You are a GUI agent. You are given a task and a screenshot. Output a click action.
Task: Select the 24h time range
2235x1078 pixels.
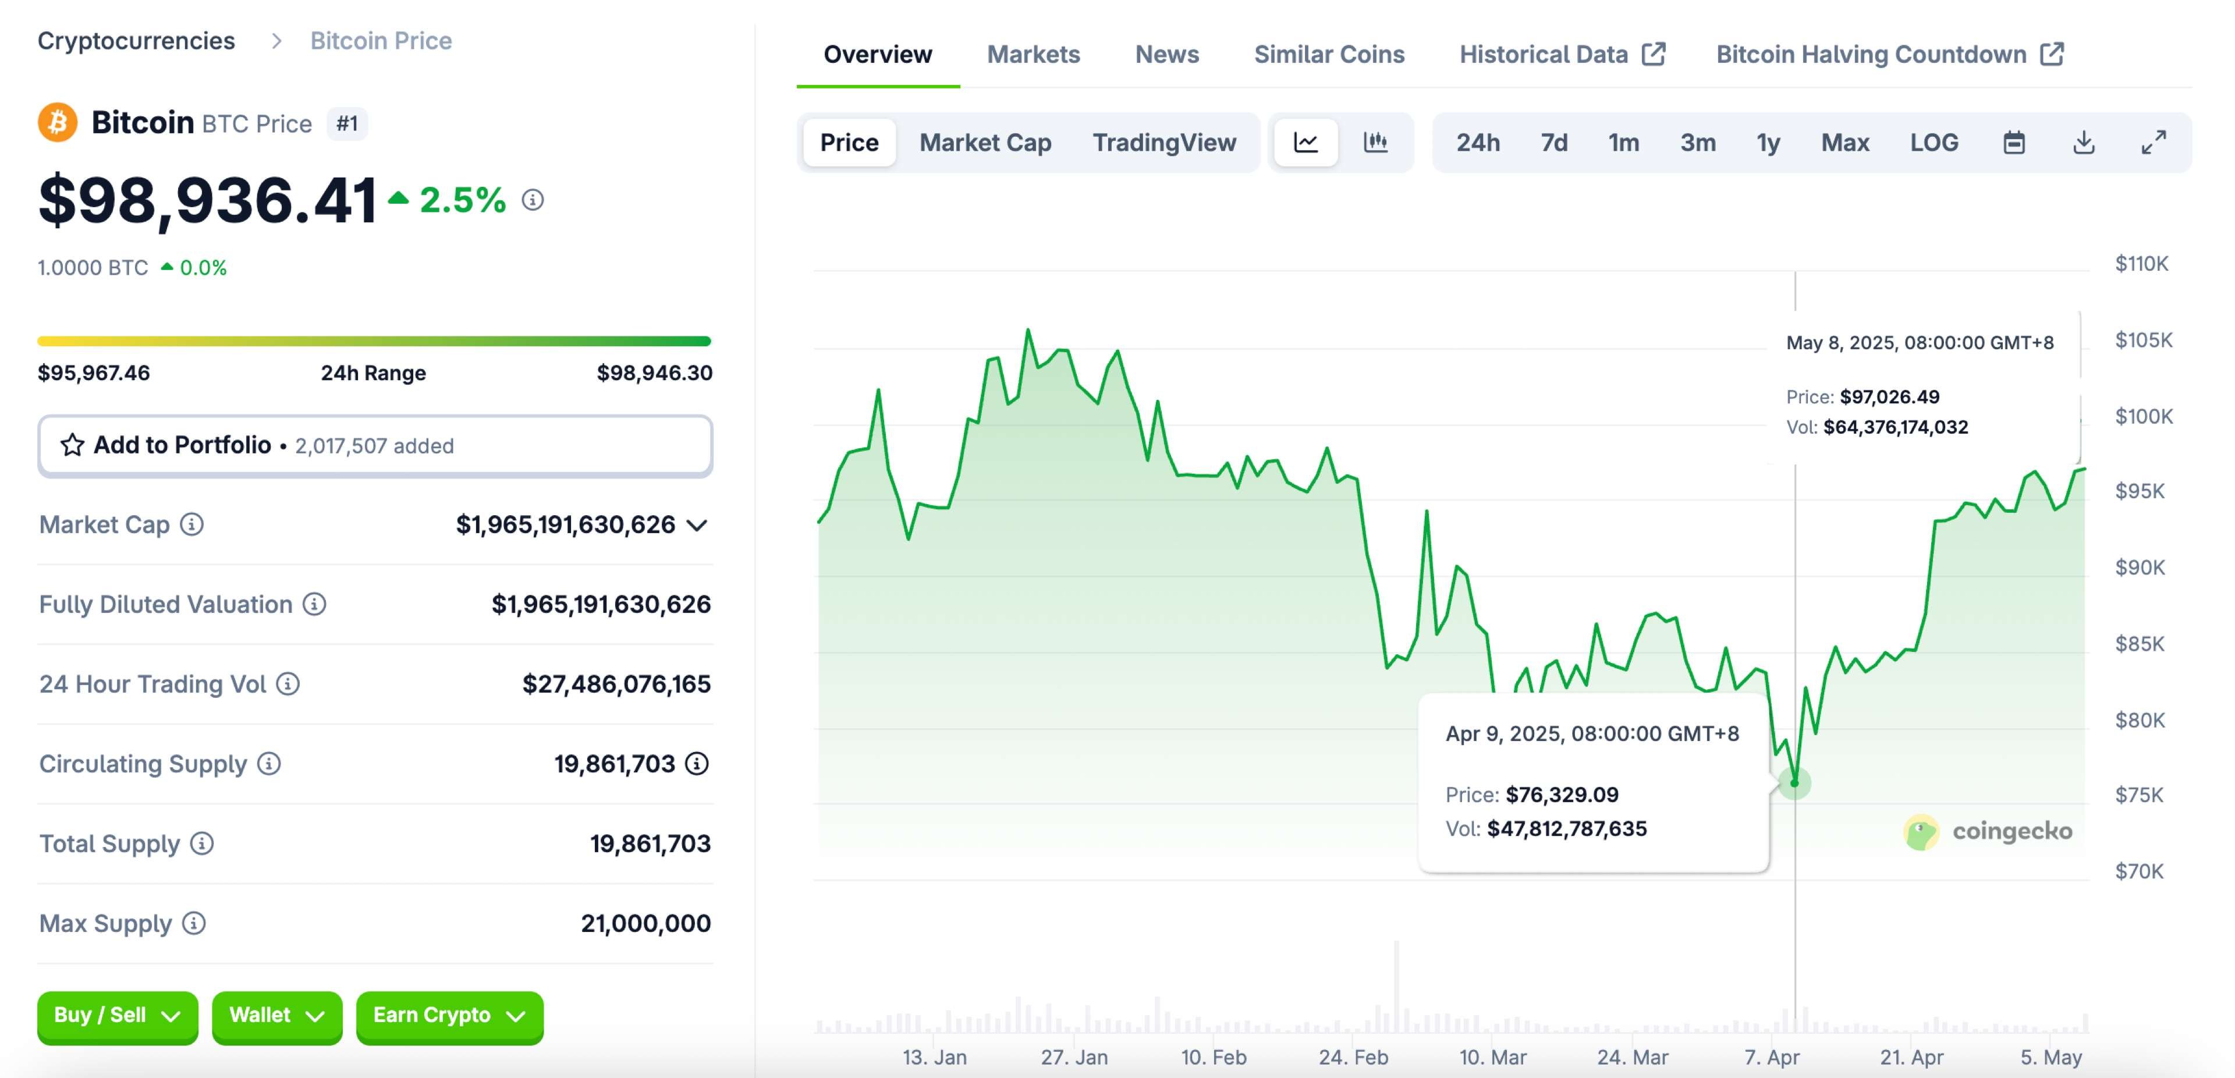click(1478, 143)
